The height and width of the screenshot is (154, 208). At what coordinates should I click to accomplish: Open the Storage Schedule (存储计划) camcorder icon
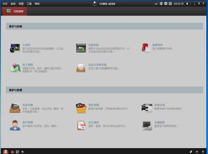147,108
